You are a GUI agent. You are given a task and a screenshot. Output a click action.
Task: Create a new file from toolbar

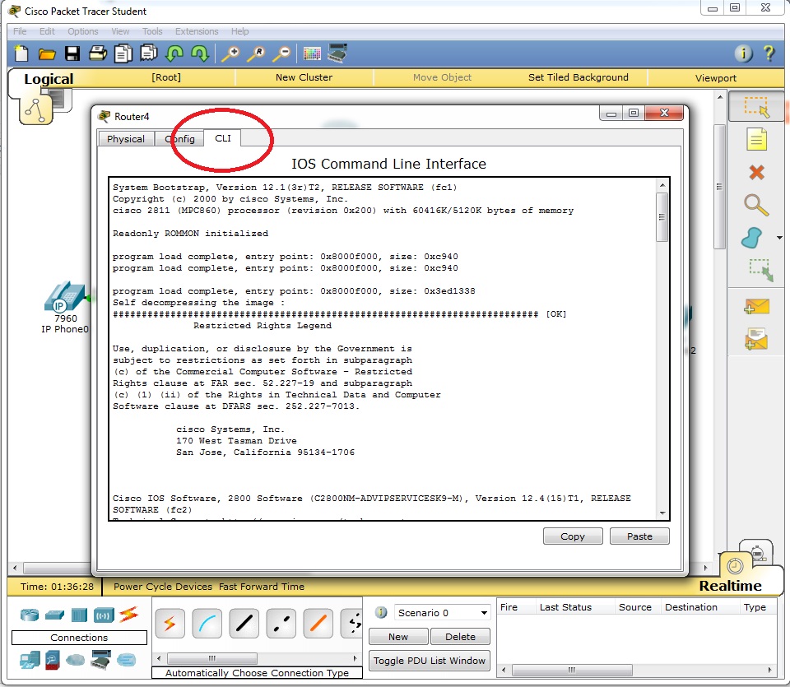(21, 53)
